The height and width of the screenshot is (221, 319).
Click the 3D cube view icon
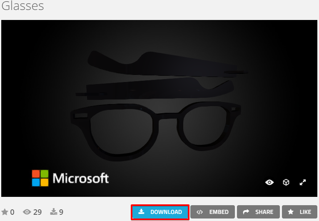coord(286,182)
